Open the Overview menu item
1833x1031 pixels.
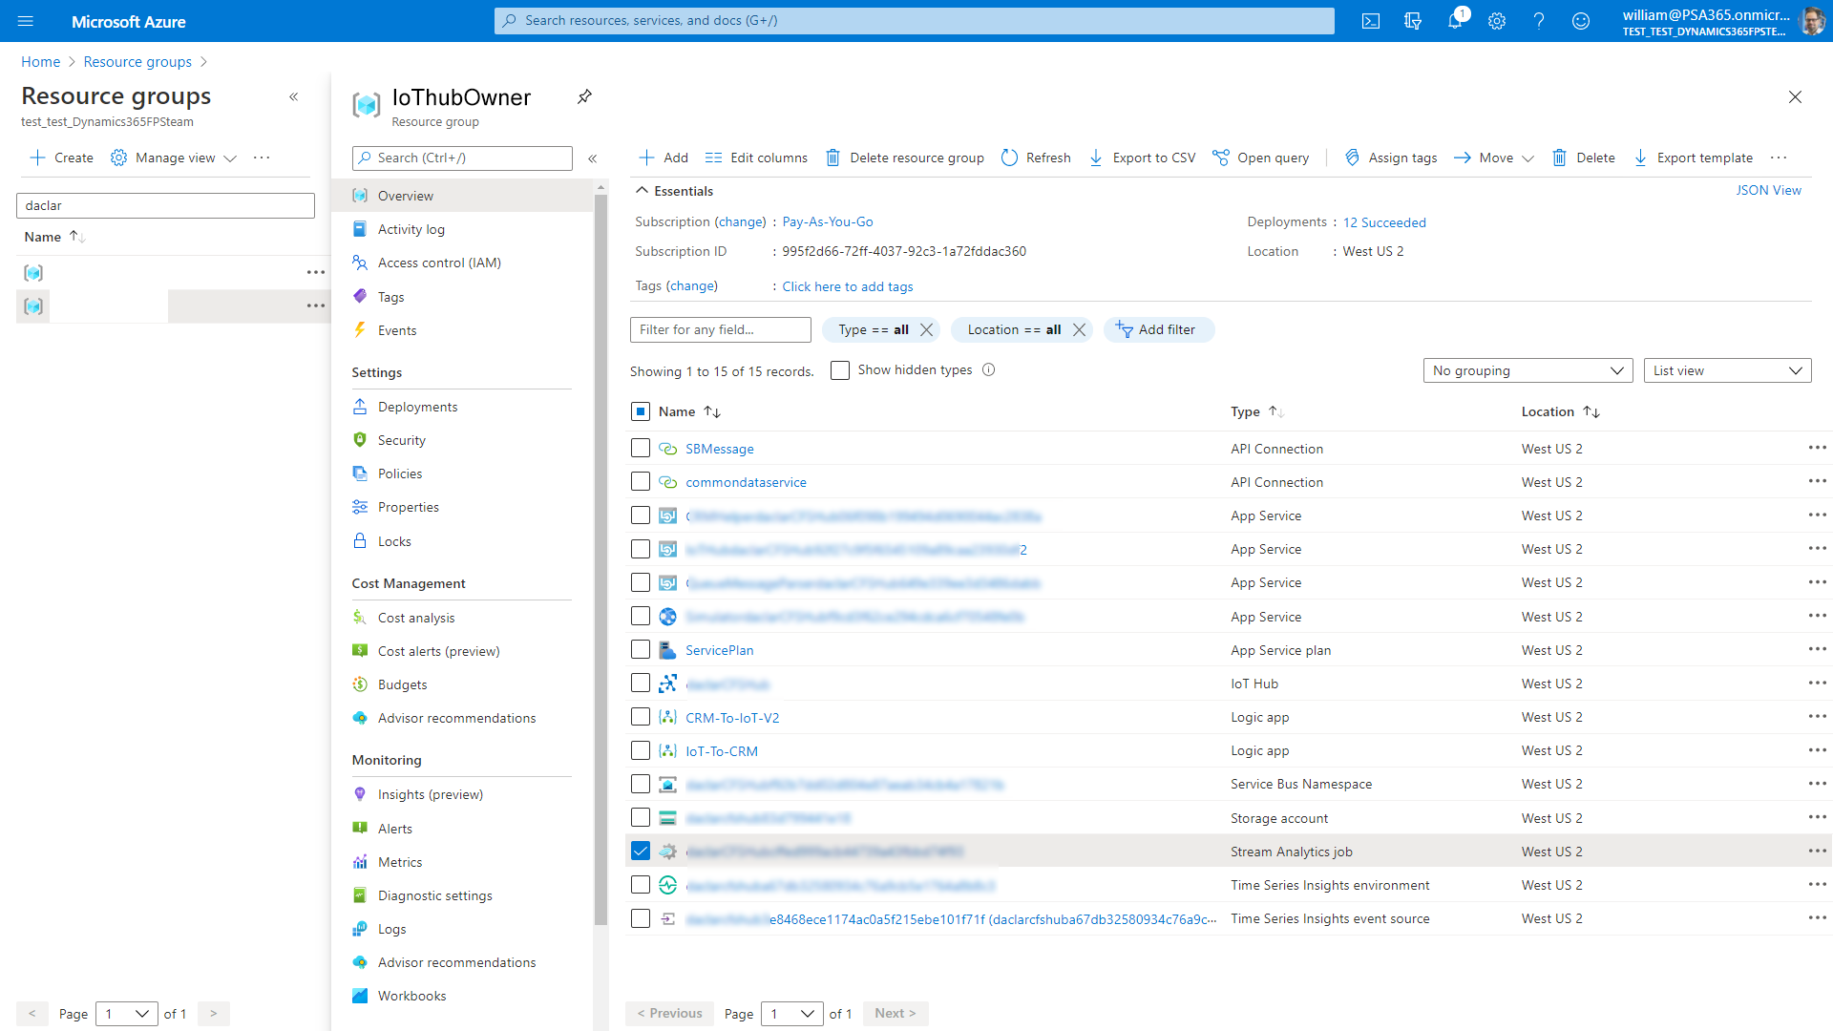[406, 195]
